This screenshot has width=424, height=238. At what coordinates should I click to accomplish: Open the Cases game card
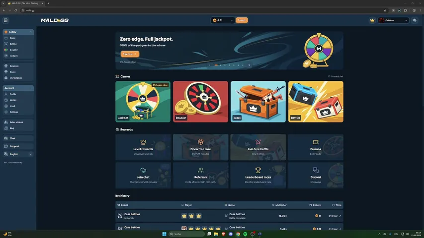[258, 102]
